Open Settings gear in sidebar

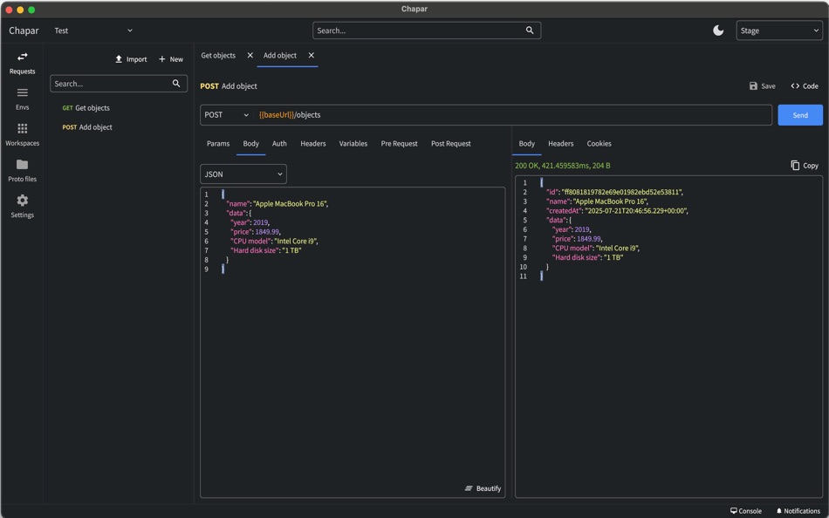[22, 206]
